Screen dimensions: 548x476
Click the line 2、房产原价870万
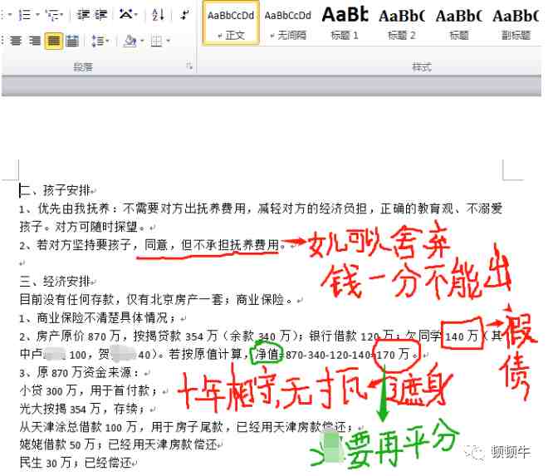pos(261,336)
